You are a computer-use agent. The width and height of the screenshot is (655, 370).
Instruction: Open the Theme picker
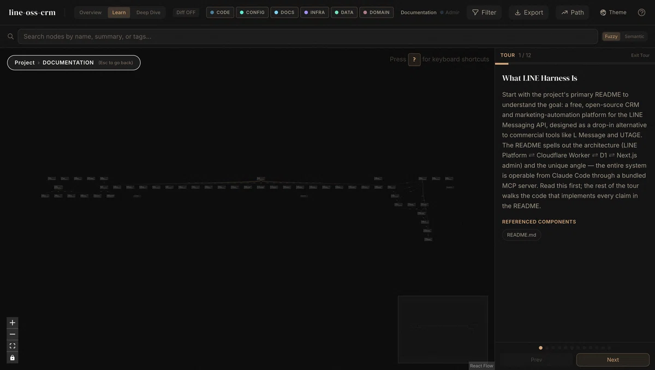pos(614,13)
